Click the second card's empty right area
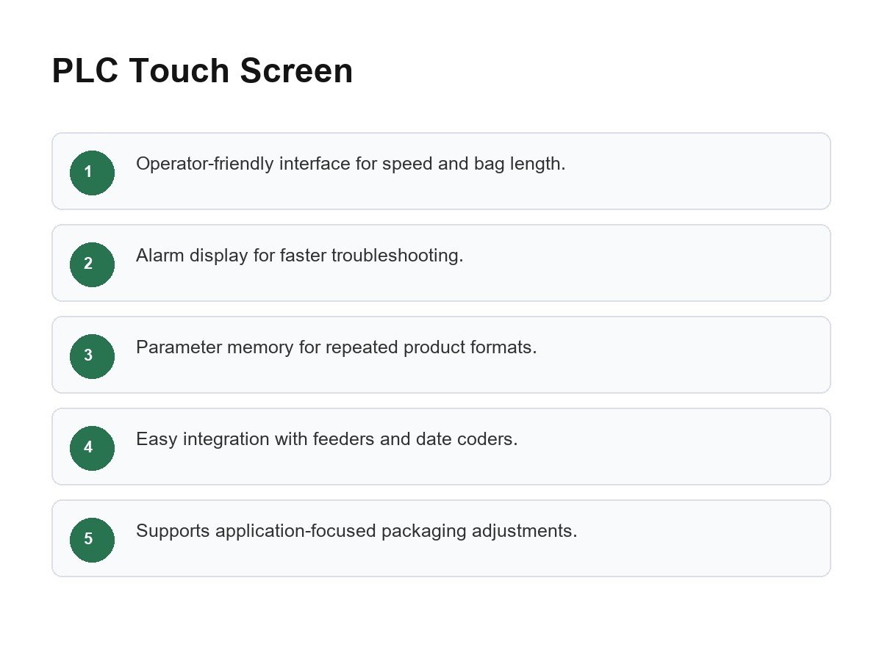Screen dimensions: 882x661 (x=647, y=263)
